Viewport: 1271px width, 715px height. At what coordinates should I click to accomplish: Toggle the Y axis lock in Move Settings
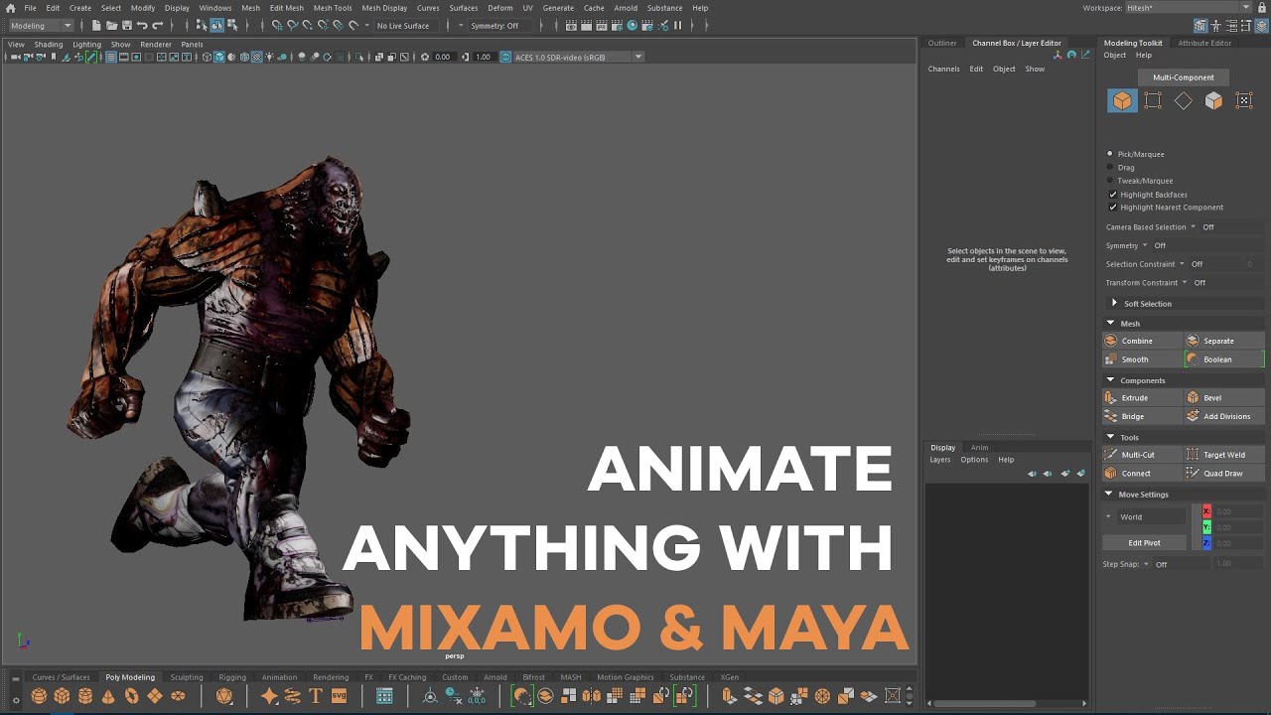(x=1206, y=527)
